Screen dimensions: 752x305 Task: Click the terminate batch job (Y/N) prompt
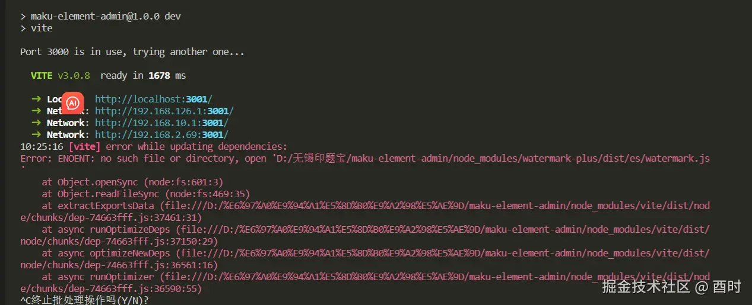(x=84, y=300)
